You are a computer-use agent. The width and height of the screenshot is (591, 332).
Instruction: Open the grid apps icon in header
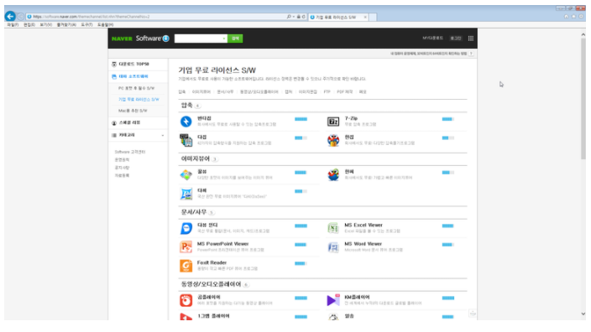pyautogui.click(x=471, y=39)
